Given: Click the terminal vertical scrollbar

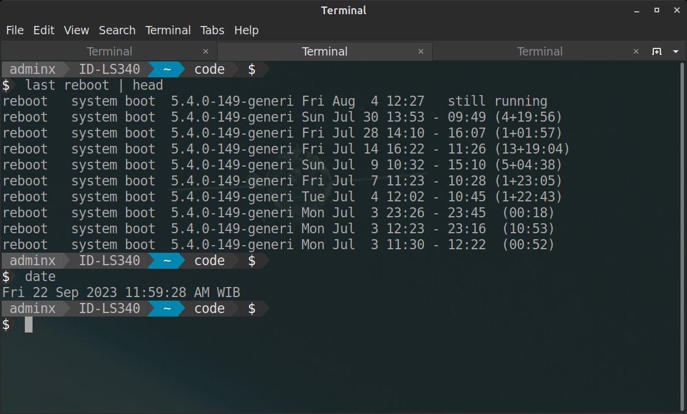Looking at the screenshot, I should [682, 236].
